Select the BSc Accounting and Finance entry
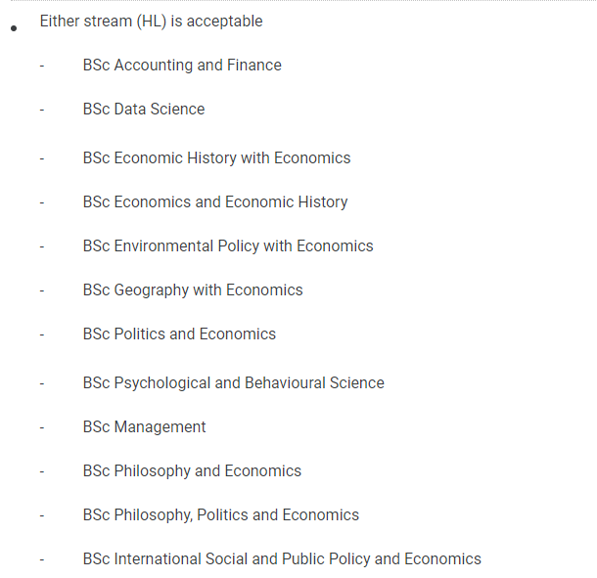 (x=182, y=66)
